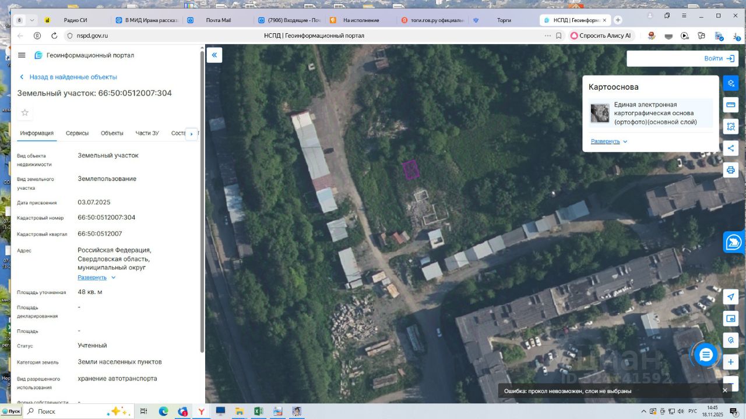The image size is (746, 419).
Task: Switch to the Сервисы tab
Action: 77,133
